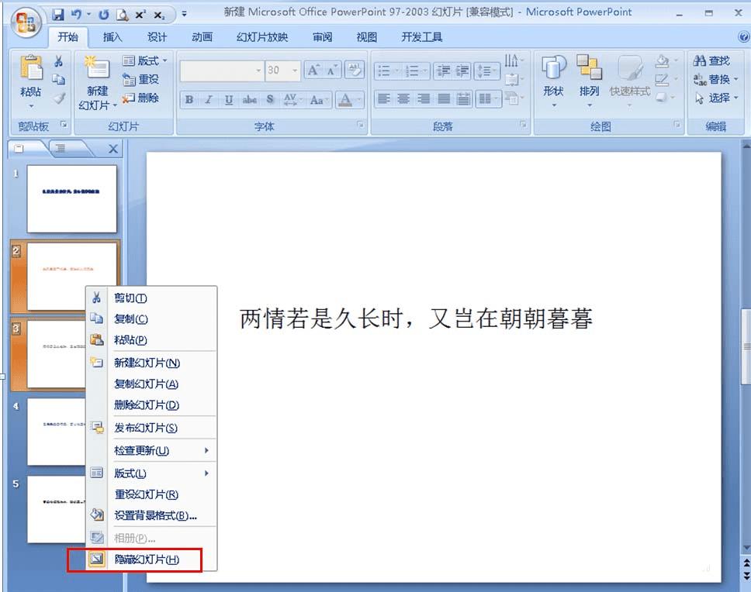Save the presentation using the floppy icon
751x592 pixels.
coord(58,15)
